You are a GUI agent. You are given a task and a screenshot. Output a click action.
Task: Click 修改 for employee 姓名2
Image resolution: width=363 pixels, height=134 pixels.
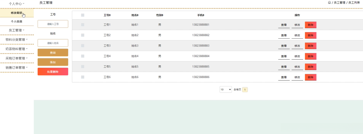(297, 36)
